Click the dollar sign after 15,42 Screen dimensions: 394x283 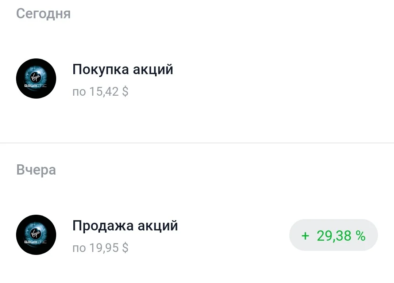125,92
